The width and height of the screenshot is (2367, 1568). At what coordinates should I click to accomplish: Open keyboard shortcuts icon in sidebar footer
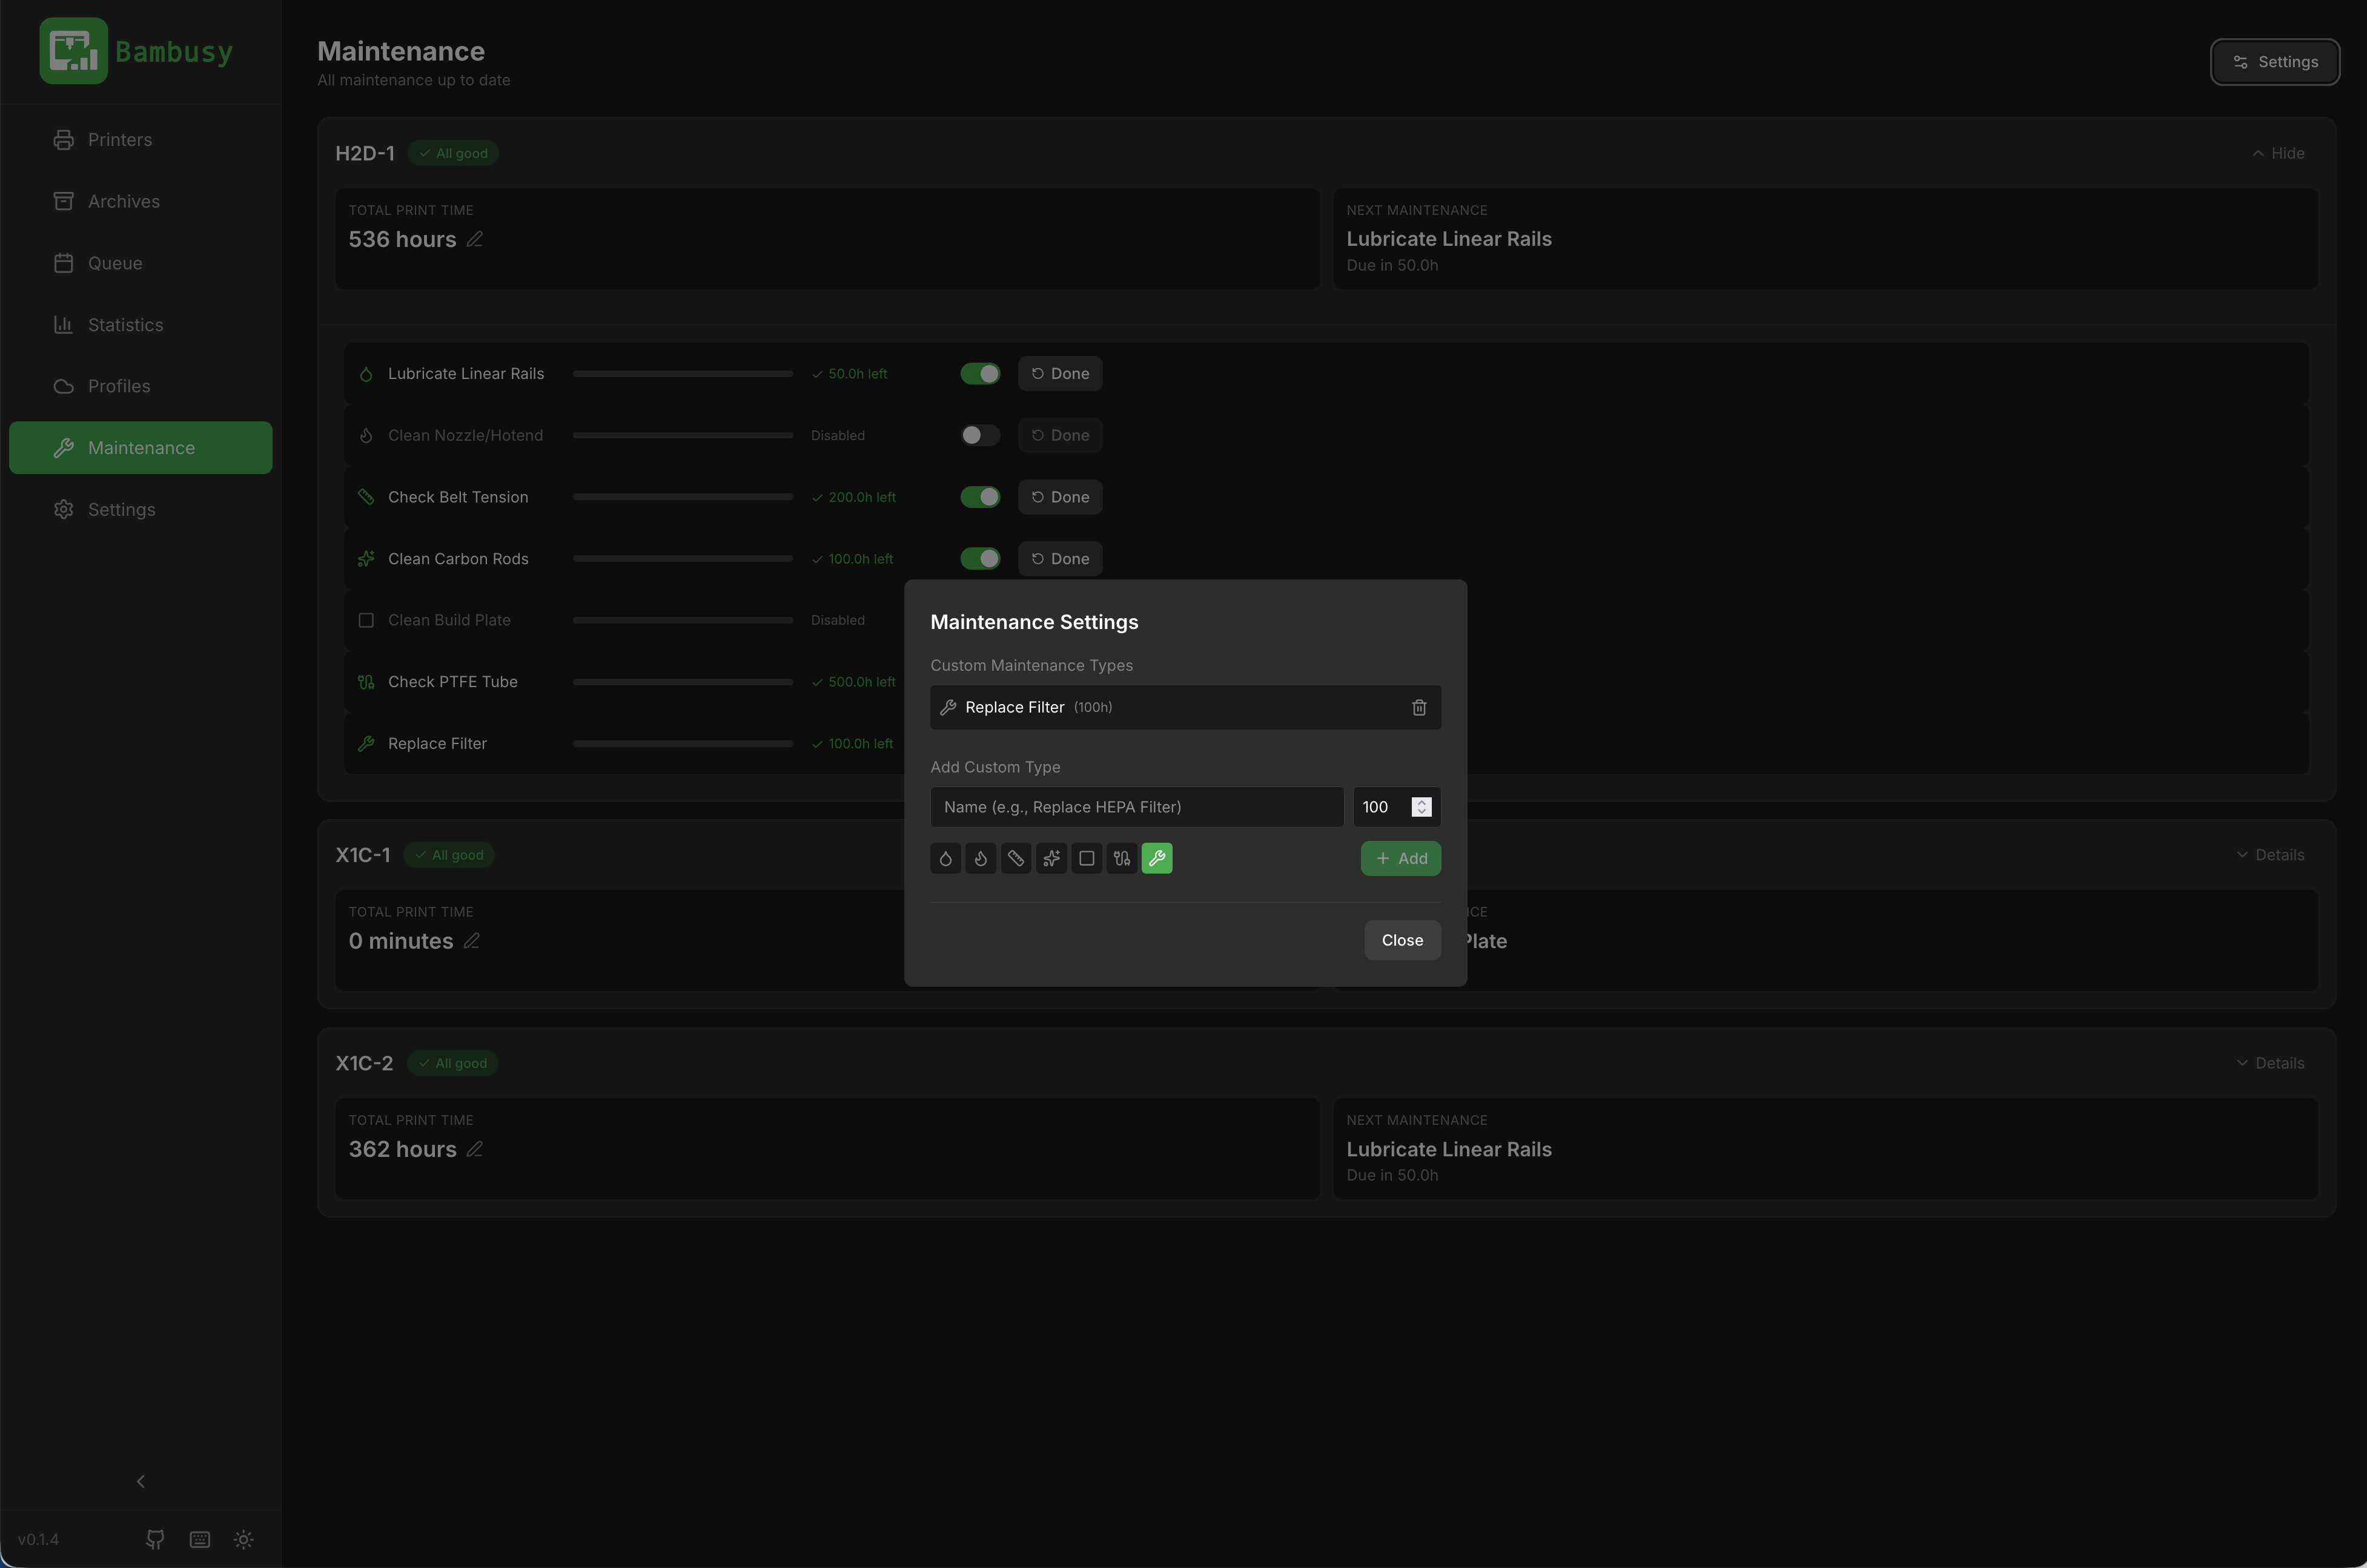pyautogui.click(x=200, y=1539)
